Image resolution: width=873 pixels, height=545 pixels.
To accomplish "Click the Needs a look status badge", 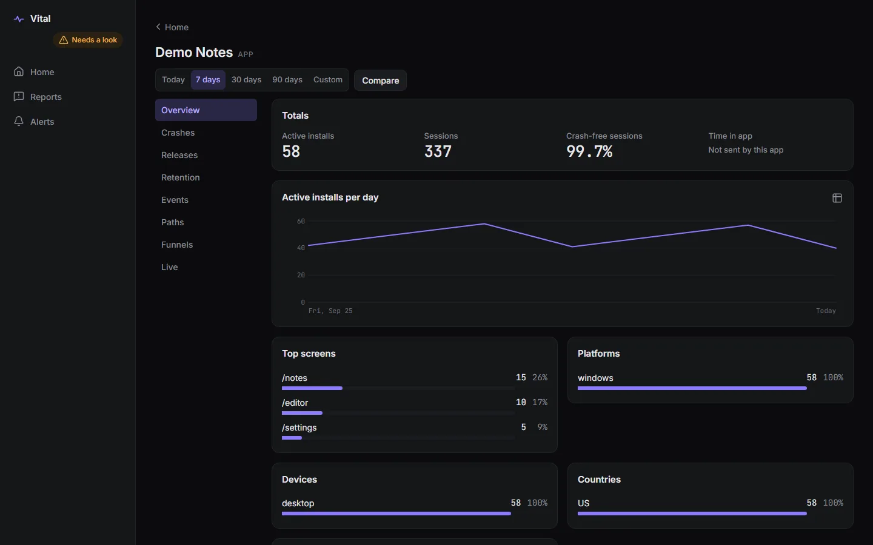I will (x=88, y=40).
